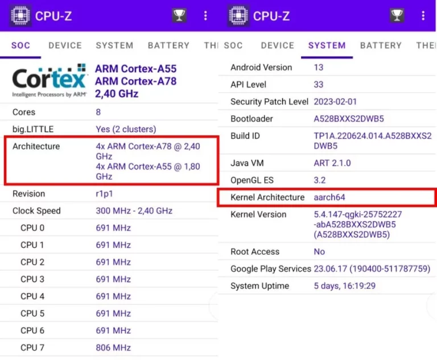Tap the Cortex ARM logo image
This screenshot has width=437, height=360.
click(x=50, y=81)
